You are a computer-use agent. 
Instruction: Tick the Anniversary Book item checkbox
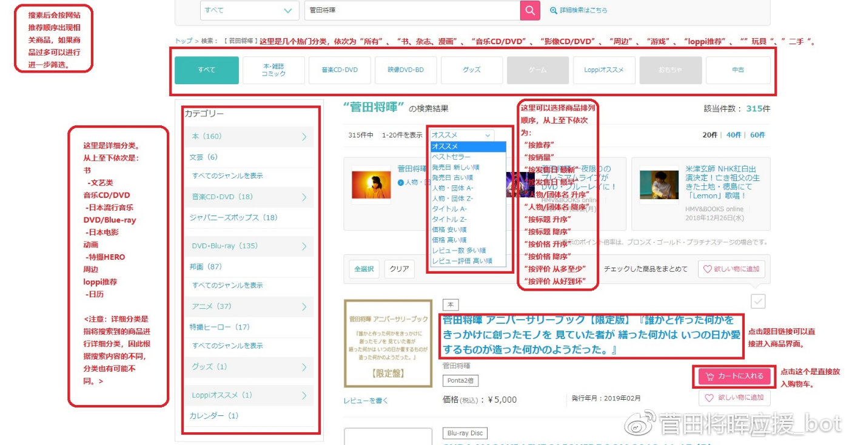758,301
